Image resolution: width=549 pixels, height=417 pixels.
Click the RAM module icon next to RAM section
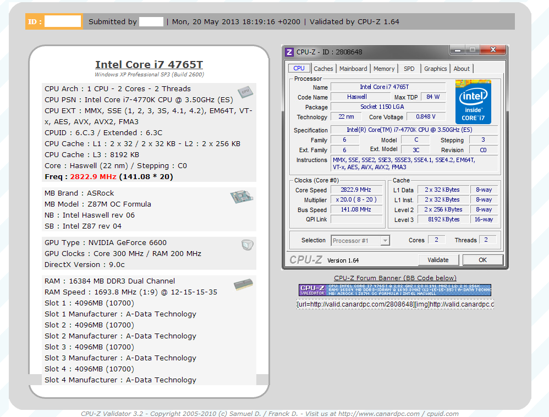coord(244,285)
